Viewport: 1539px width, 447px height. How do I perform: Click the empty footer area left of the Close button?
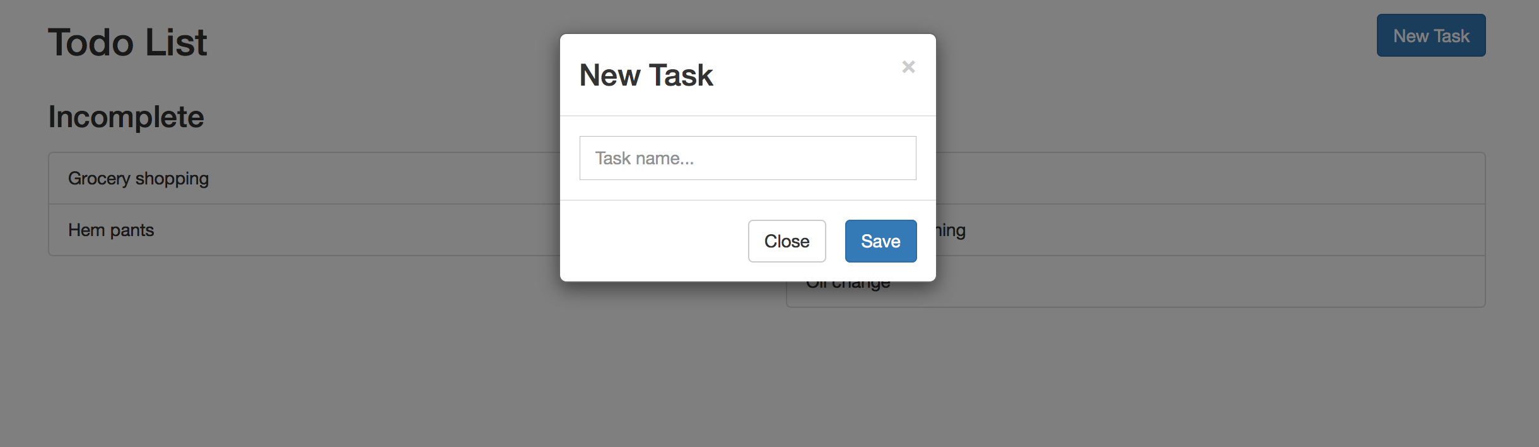tap(654, 241)
